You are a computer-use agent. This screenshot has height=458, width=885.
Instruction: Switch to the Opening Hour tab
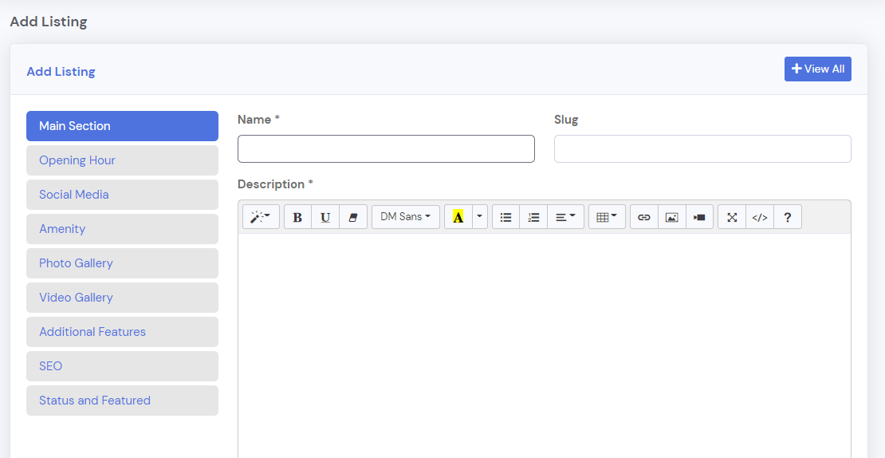pyautogui.click(x=122, y=160)
